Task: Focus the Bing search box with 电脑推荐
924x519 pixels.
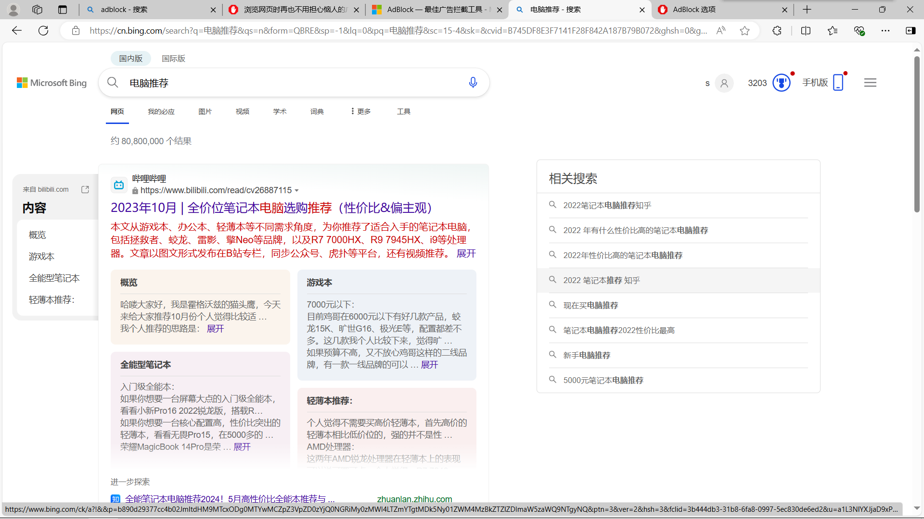Action: (294, 83)
